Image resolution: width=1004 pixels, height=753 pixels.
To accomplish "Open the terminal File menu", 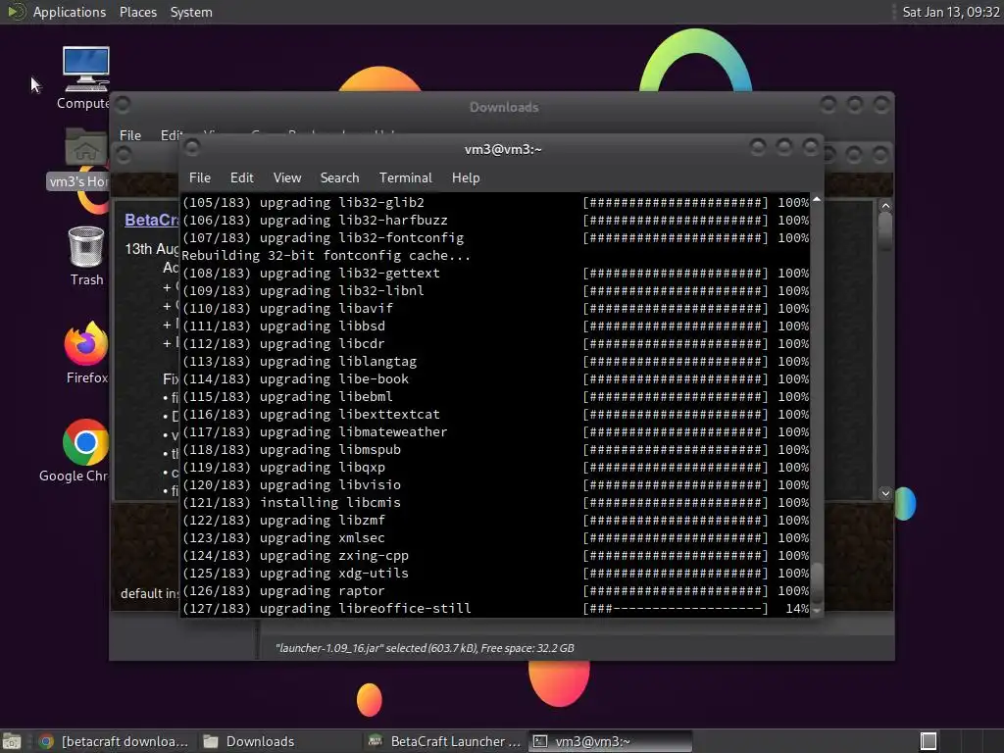I will point(200,178).
